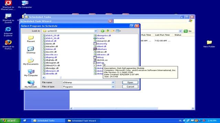220x123 pixels.
Task: Select dedrds.ax file
Action: 101,60
